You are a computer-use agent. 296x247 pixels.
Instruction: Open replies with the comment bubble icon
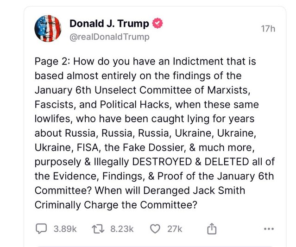pos(42,228)
